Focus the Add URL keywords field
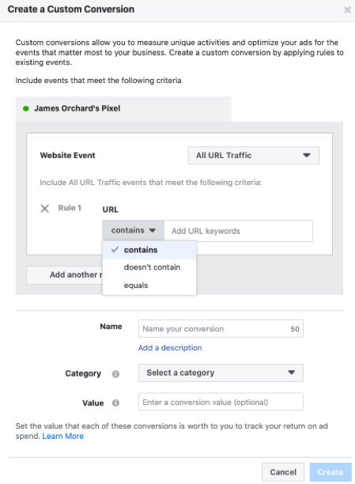The width and height of the screenshot is (355, 484). pos(238,231)
